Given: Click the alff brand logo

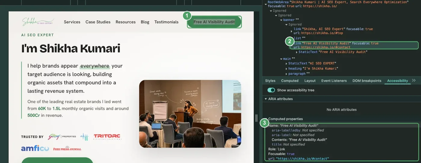Looking at the screenshot, I should (x=84, y=137).
